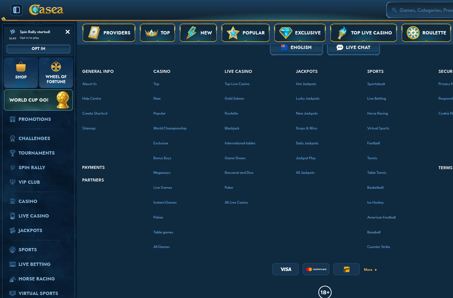Expand the Payments footer section
453x298 pixels.
click(94, 168)
